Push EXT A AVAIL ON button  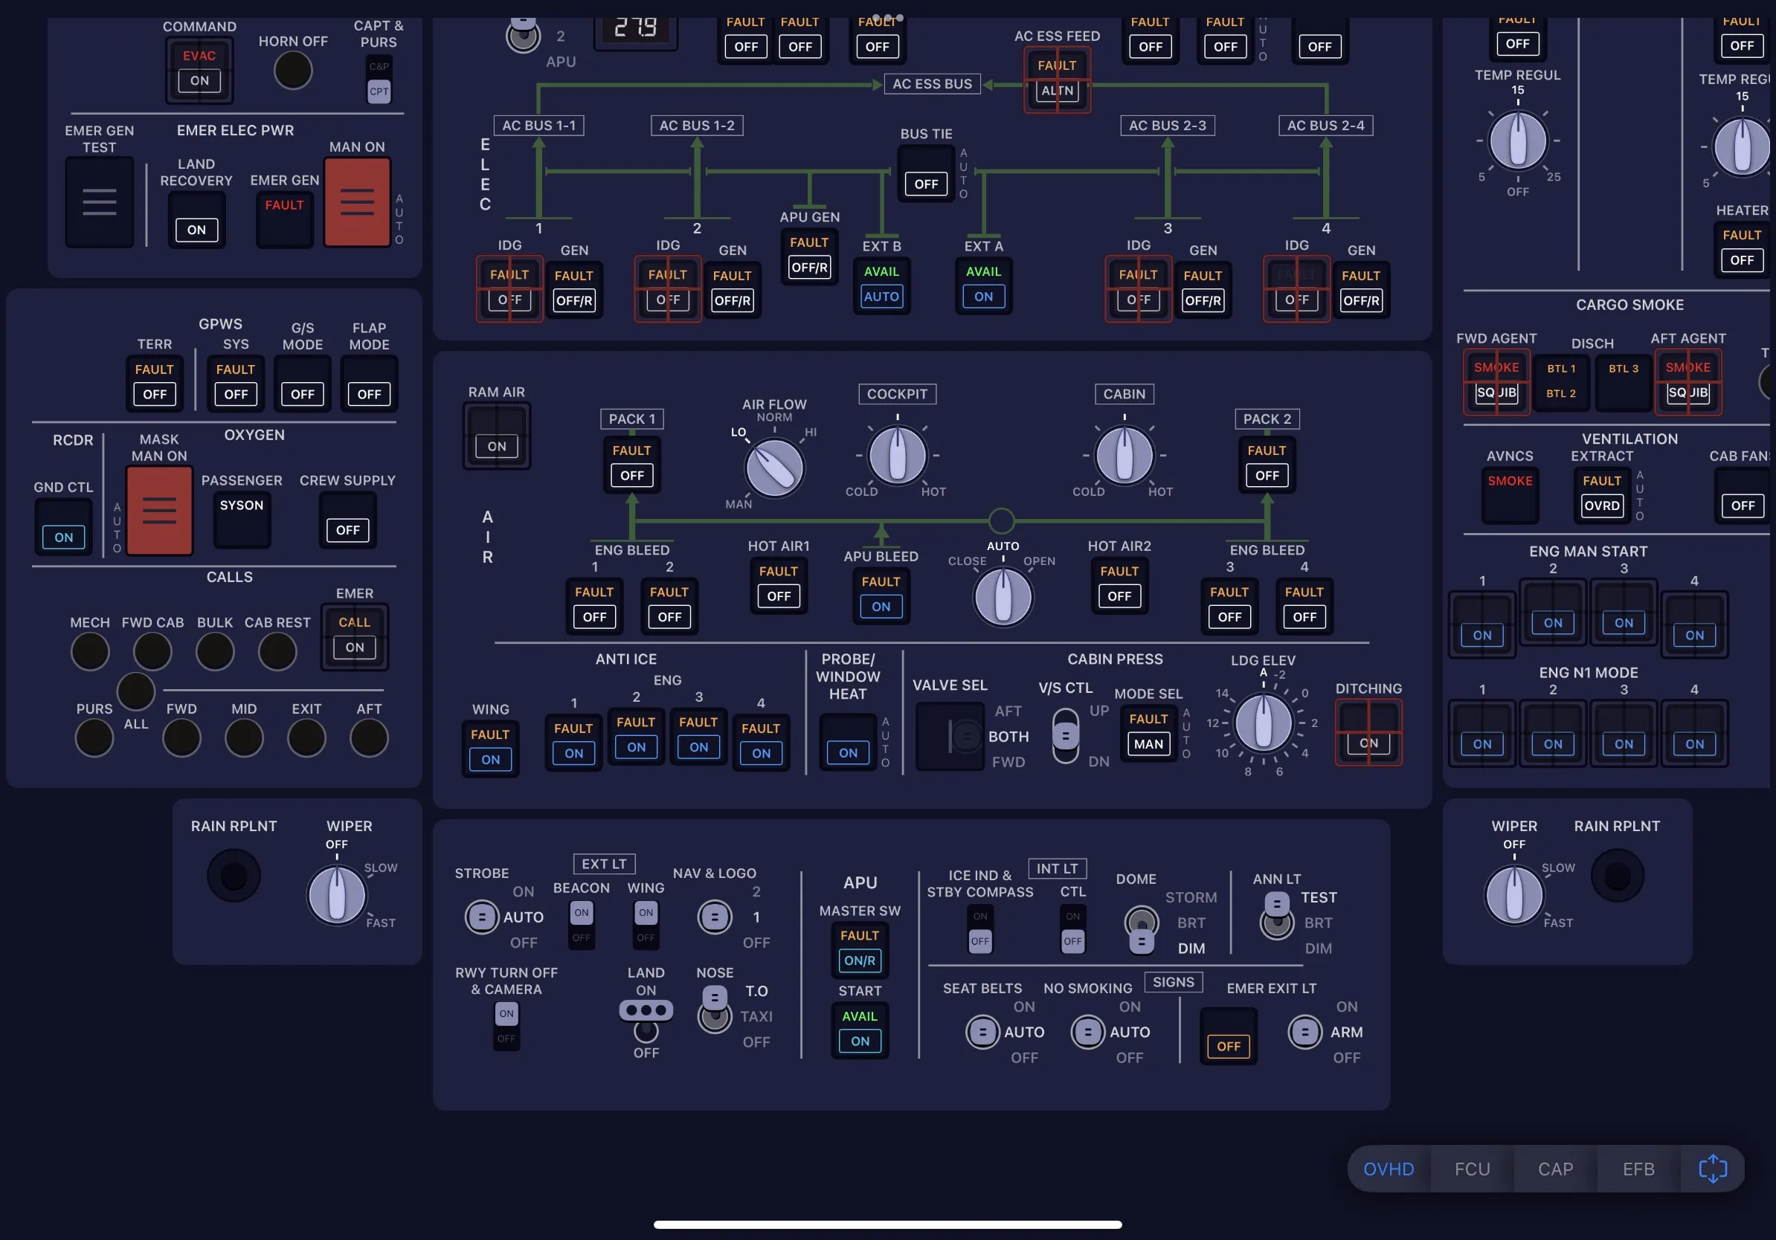coord(983,285)
